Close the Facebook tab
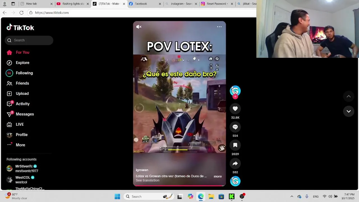The image size is (359, 202). coord(160,4)
